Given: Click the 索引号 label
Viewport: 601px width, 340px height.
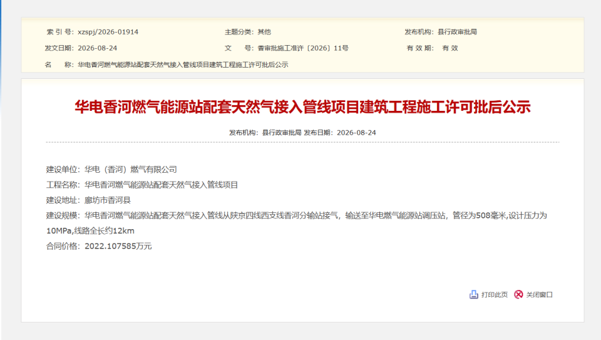Looking at the screenshot, I should pos(60,32).
